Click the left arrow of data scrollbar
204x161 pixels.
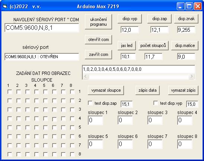click(86, 76)
